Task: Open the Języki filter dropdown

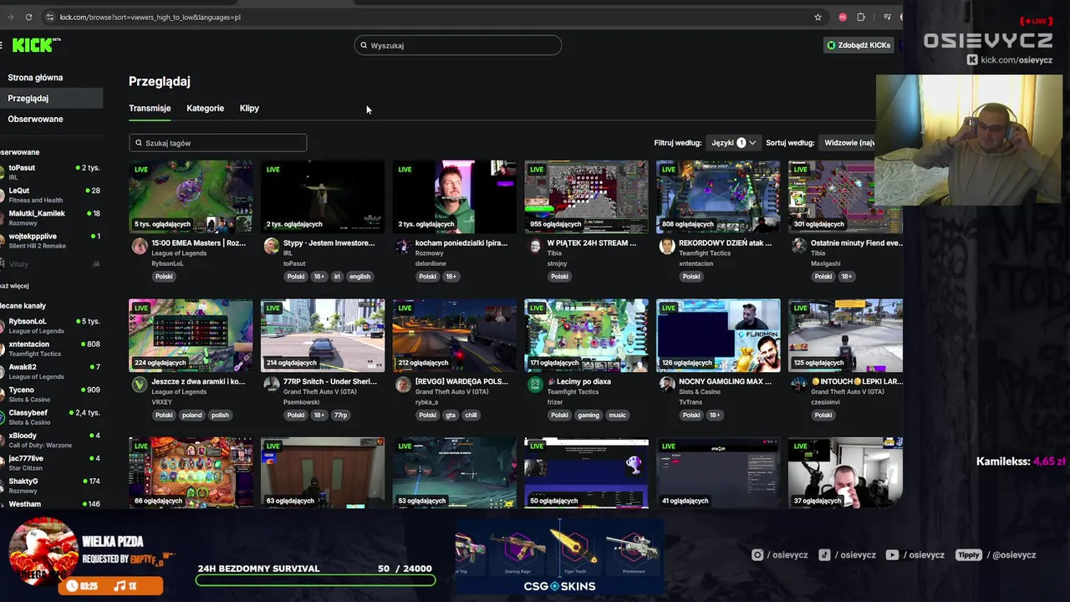Action: click(733, 143)
